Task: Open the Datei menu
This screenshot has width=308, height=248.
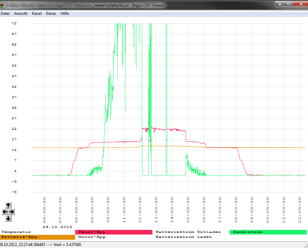Action: [5, 14]
